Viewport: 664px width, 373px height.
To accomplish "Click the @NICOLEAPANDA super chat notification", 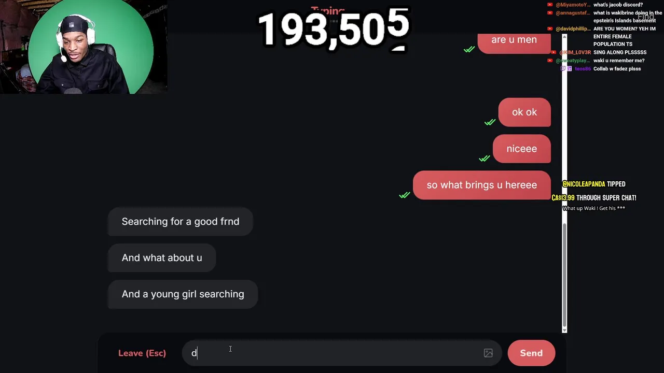I will click(594, 196).
